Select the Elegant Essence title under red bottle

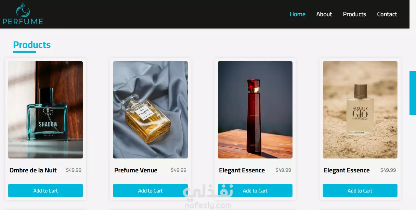pos(242,170)
